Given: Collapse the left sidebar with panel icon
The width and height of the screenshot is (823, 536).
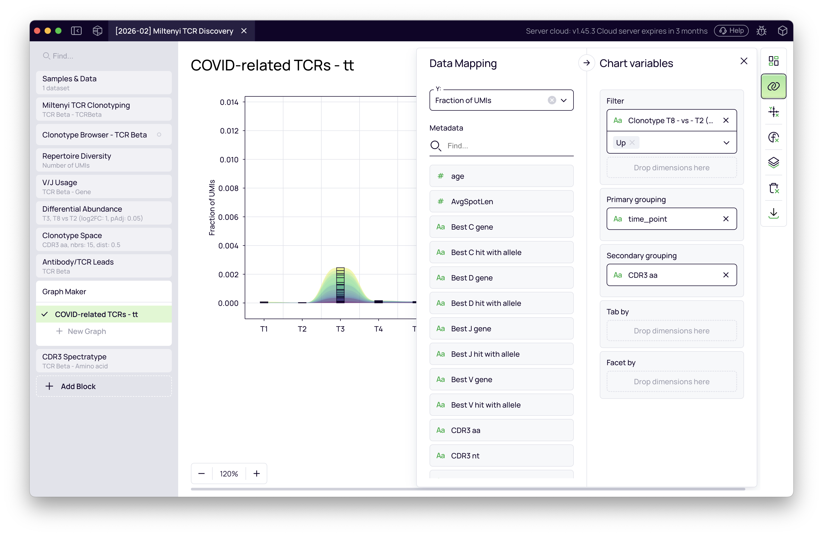Looking at the screenshot, I should pos(76,31).
